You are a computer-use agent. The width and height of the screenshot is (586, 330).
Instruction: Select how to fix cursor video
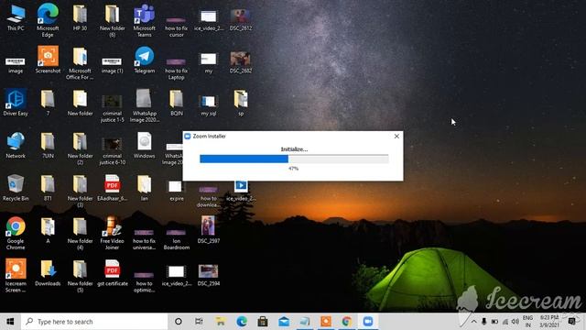[177, 27]
